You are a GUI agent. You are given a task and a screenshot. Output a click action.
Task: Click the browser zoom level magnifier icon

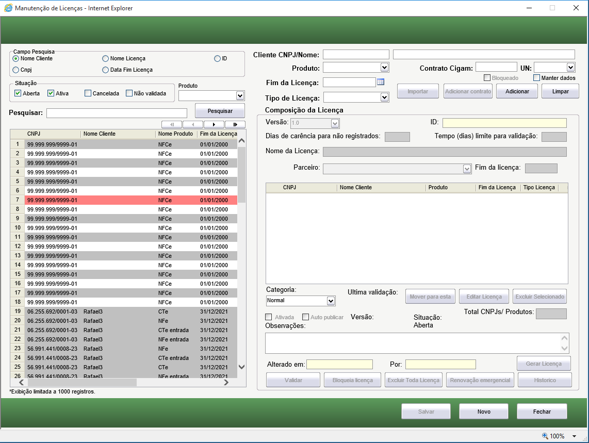pyautogui.click(x=545, y=436)
